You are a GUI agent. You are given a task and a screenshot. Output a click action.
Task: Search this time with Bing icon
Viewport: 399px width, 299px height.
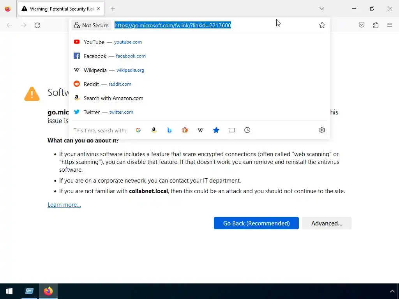pos(169,130)
